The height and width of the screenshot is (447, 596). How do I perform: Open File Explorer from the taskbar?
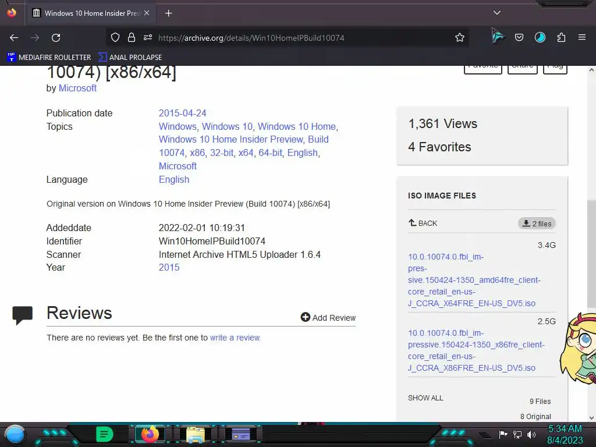point(196,435)
